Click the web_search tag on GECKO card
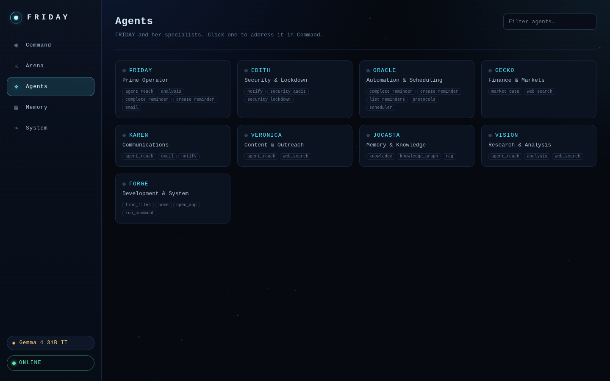Viewport: 610px width, 381px height. [x=540, y=91]
